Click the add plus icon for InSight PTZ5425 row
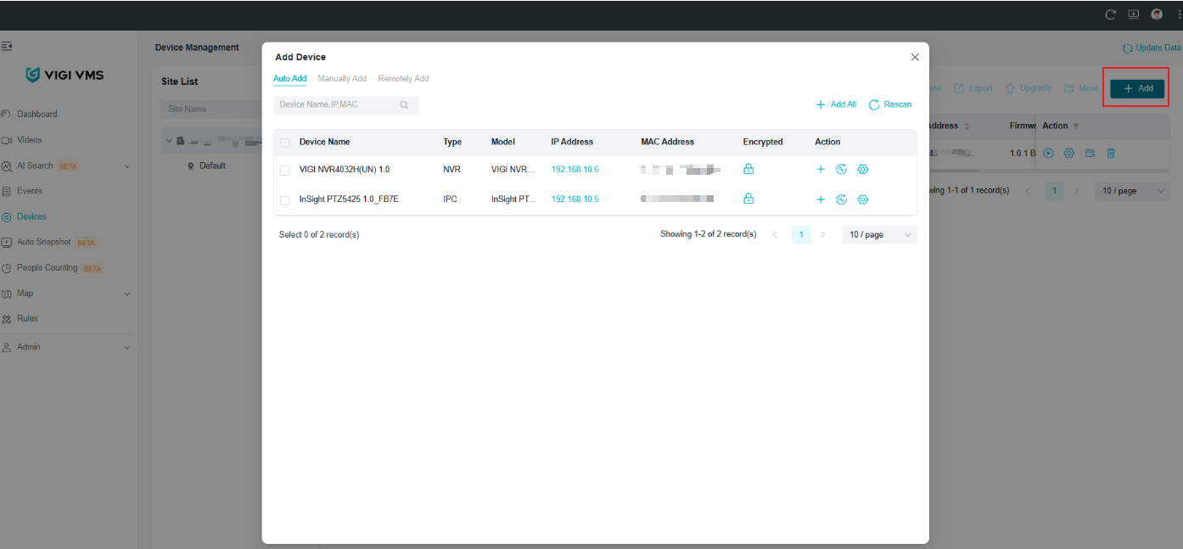The image size is (1183, 549). pyautogui.click(x=821, y=199)
